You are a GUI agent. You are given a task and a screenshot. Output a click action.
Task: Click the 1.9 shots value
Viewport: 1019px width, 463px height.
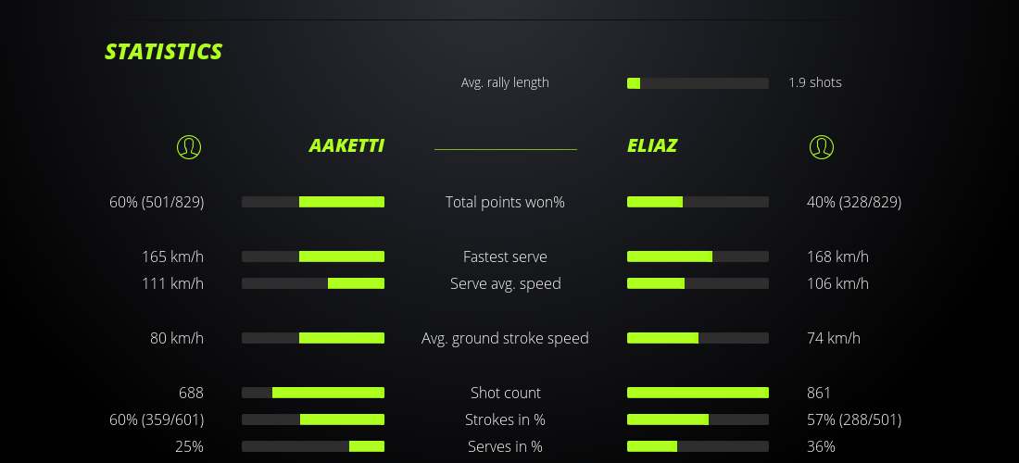(815, 82)
